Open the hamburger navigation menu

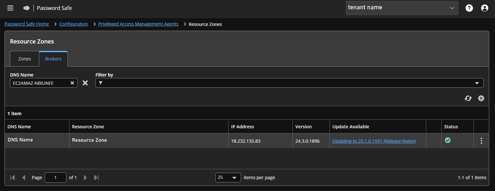10,8
